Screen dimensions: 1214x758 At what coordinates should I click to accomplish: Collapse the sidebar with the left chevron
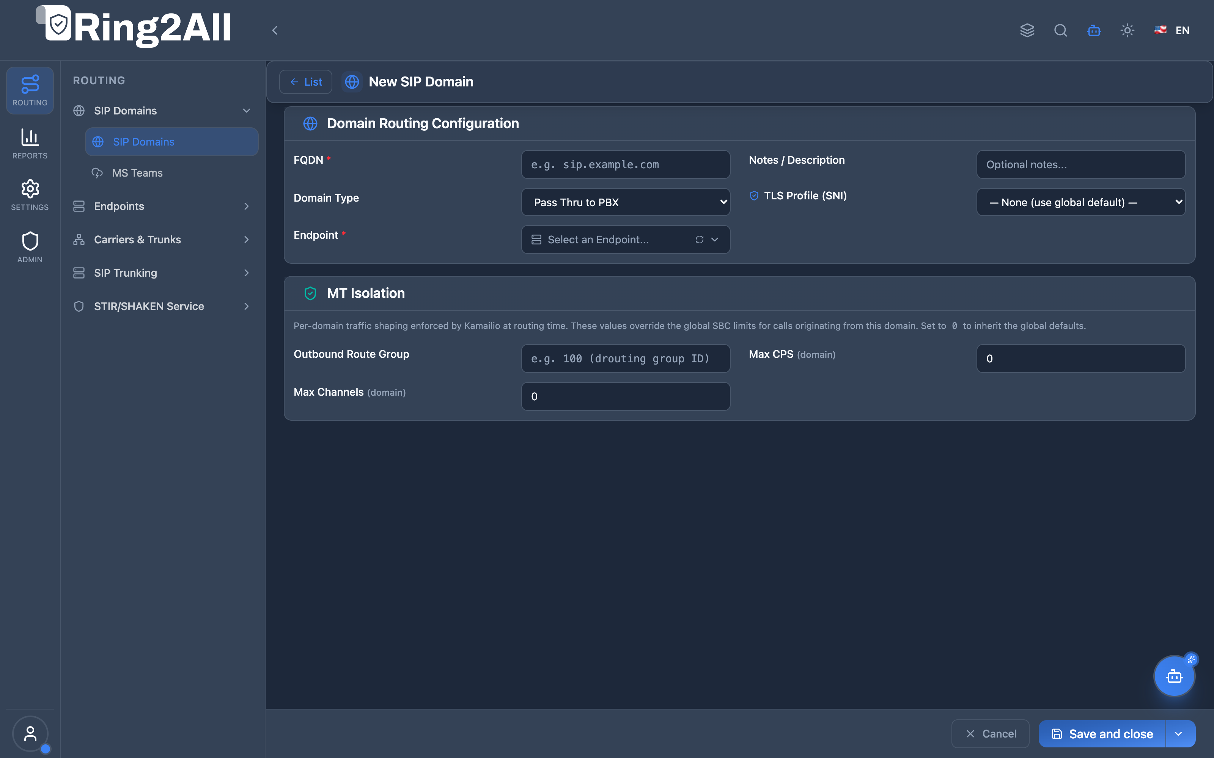[x=274, y=31]
